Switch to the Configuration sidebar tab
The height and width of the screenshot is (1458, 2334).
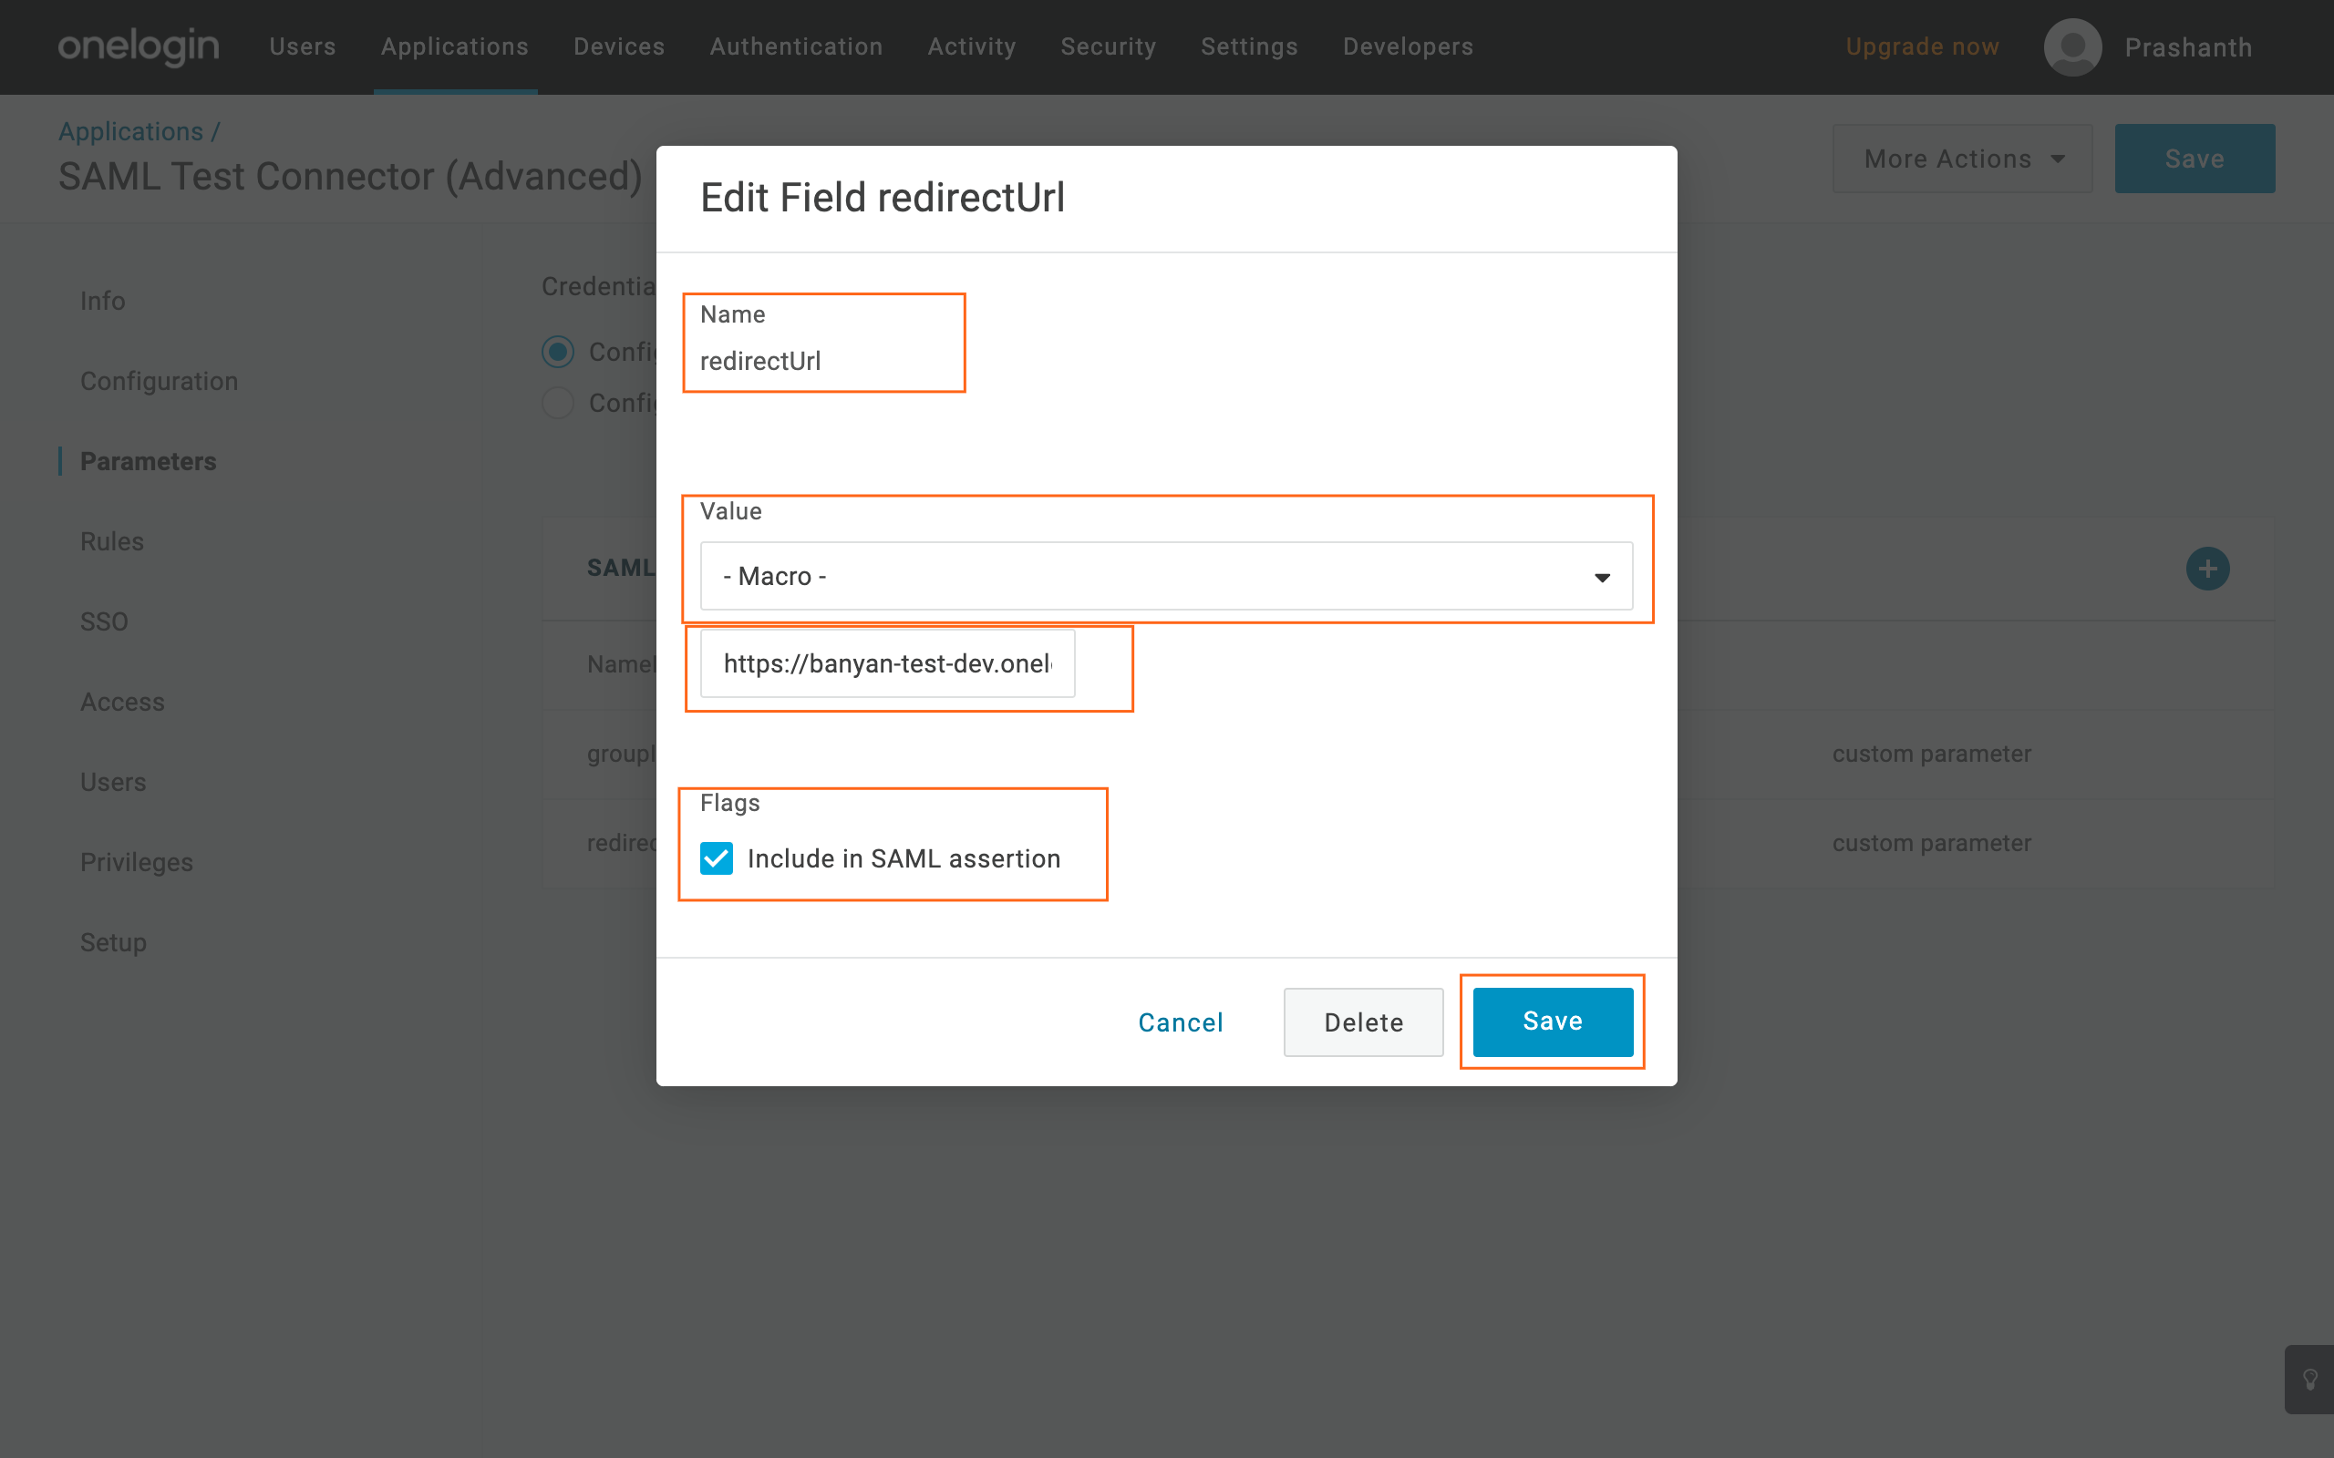click(158, 381)
